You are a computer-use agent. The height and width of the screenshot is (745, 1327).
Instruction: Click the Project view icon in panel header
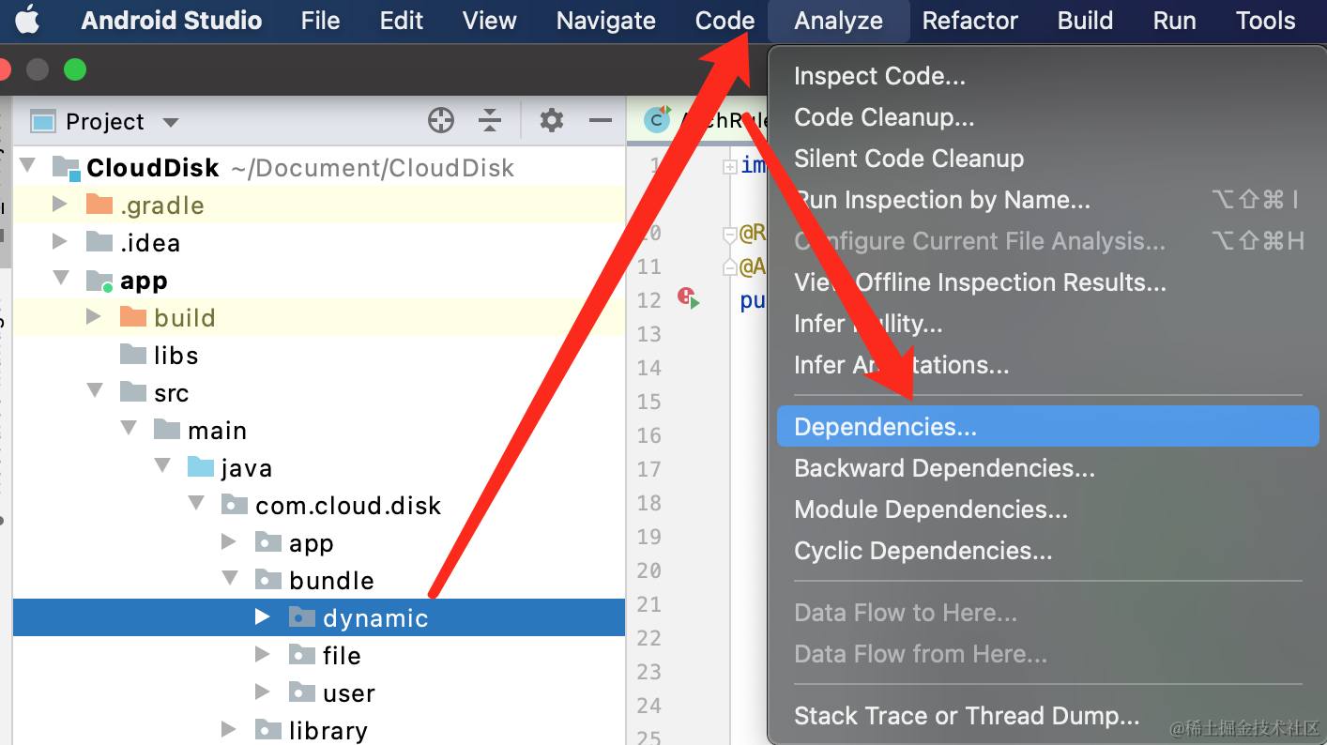[43, 121]
